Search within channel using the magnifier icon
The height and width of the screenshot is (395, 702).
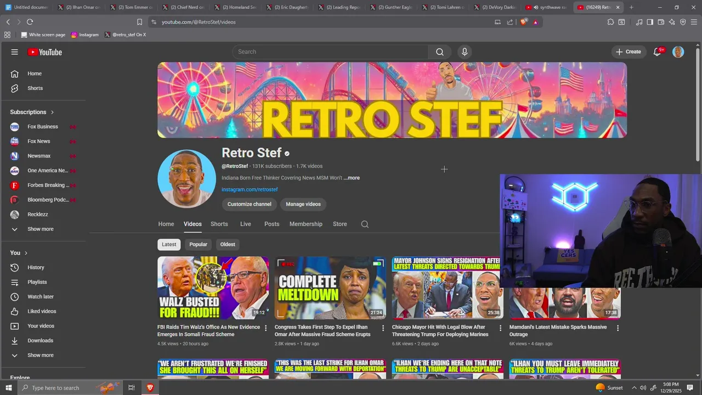click(365, 224)
